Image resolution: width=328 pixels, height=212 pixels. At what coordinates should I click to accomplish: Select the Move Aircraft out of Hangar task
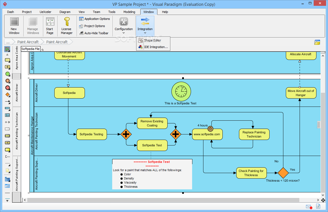click(301, 93)
